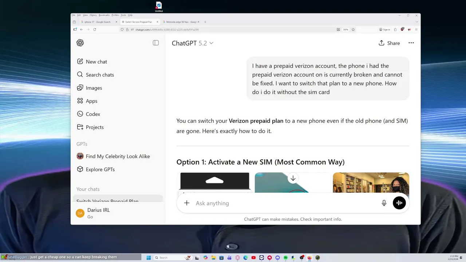Click the Windows taskbar Search box
466x262 pixels.
pyautogui.click(x=173, y=258)
